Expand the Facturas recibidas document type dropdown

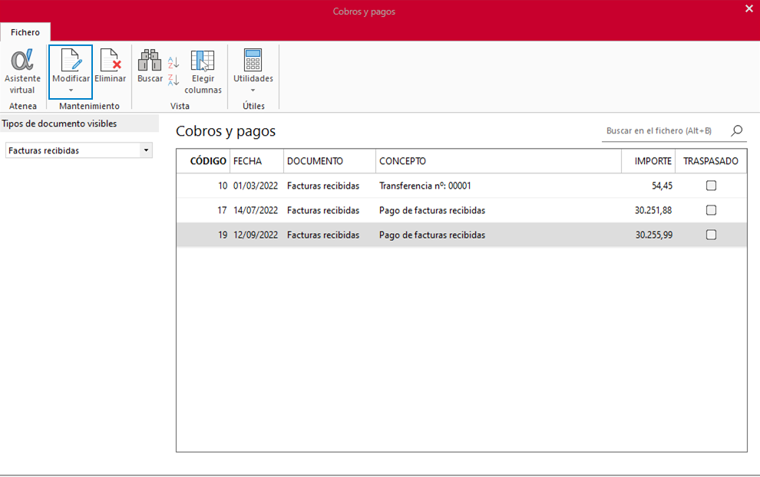tap(146, 150)
